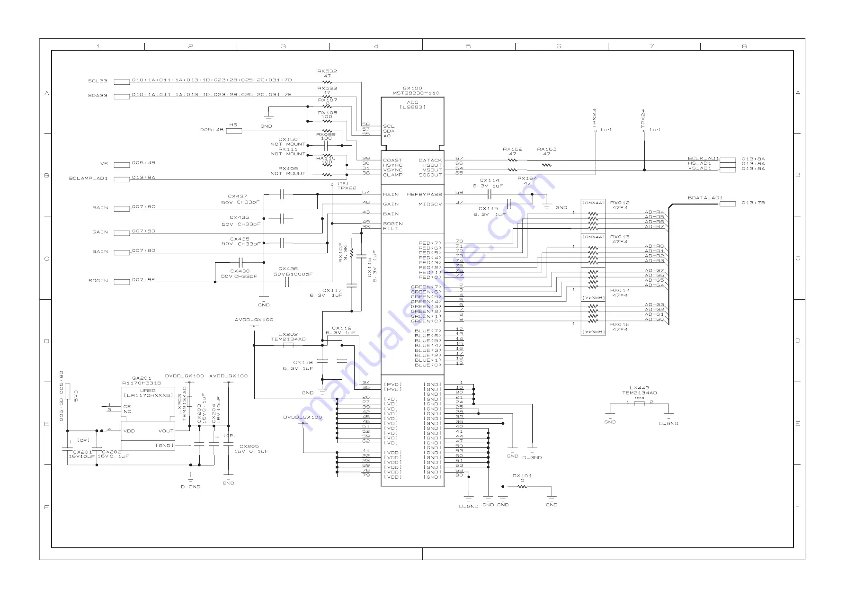Click capacitor label CX201
Image resolution: width=846 pixels, height=598 pixels.
(x=82, y=452)
